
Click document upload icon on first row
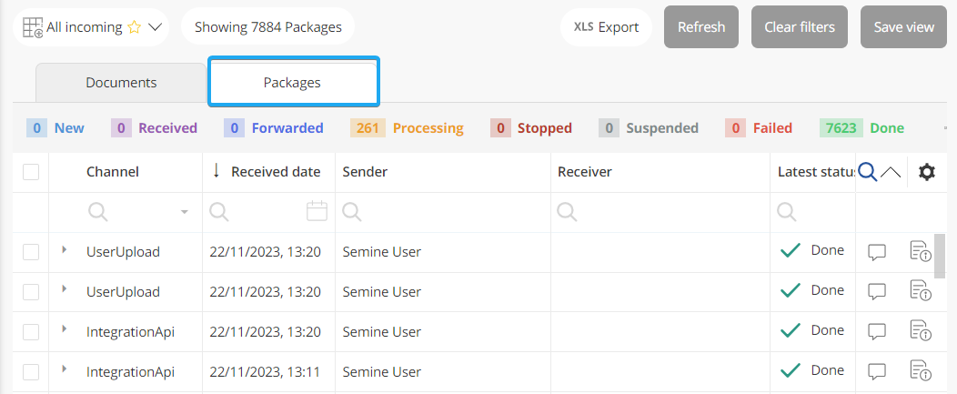click(x=921, y=252)
